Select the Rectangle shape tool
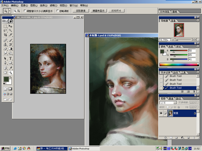Image resolution: width=202 pixels, height=151 pixels. (x=10, y=63)
